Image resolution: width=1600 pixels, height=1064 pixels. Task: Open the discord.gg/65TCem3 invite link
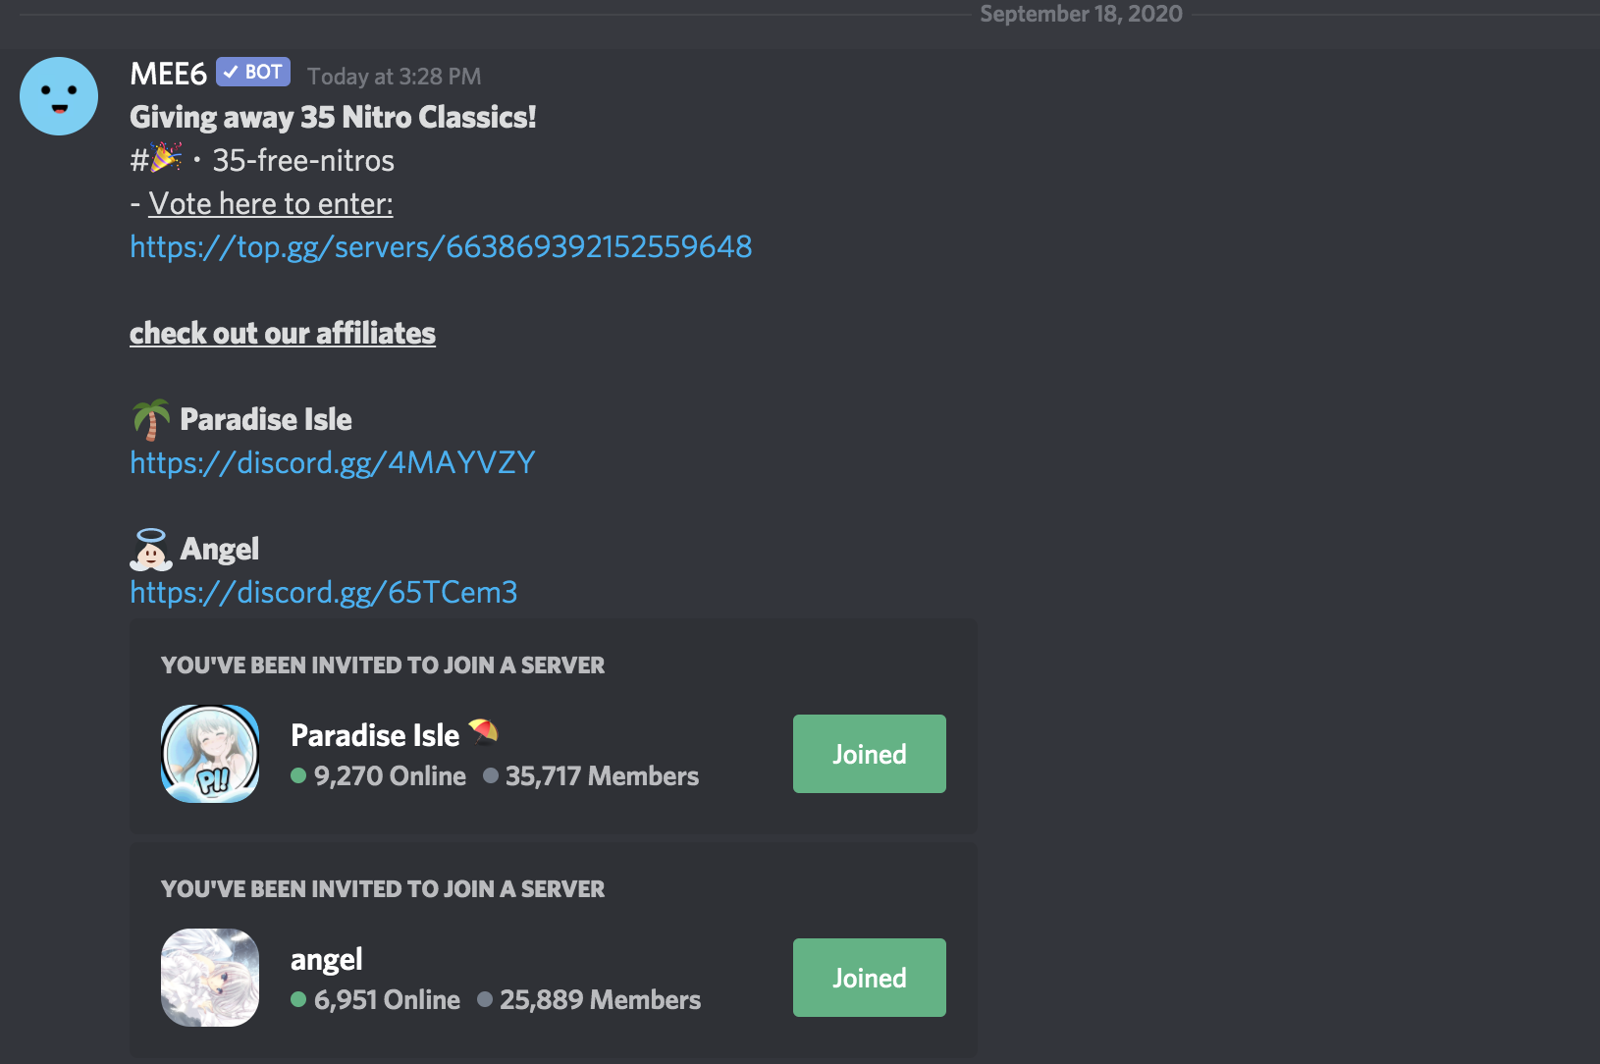323,592
